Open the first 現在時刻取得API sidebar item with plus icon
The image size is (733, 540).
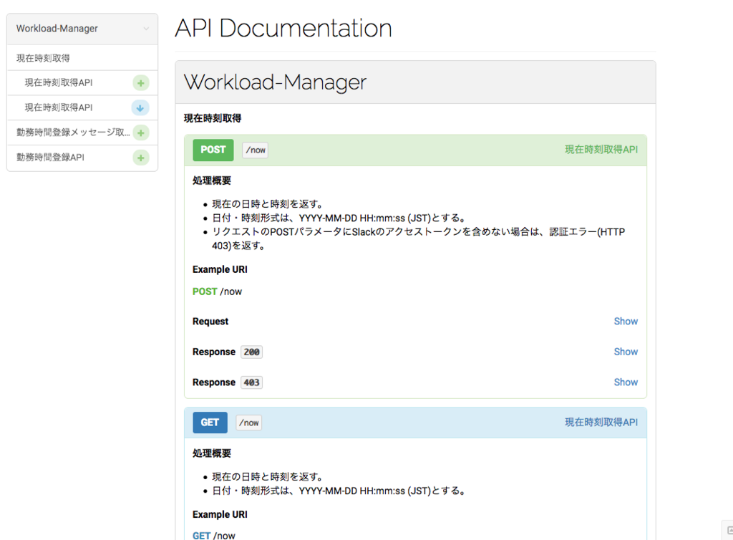(82, 83)
